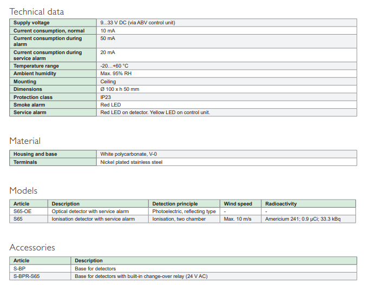This screenshot has height=285, width=369.
Task: Select the "Ø 100 x h 50 mm" dimensions value
Action: [120, 89]
